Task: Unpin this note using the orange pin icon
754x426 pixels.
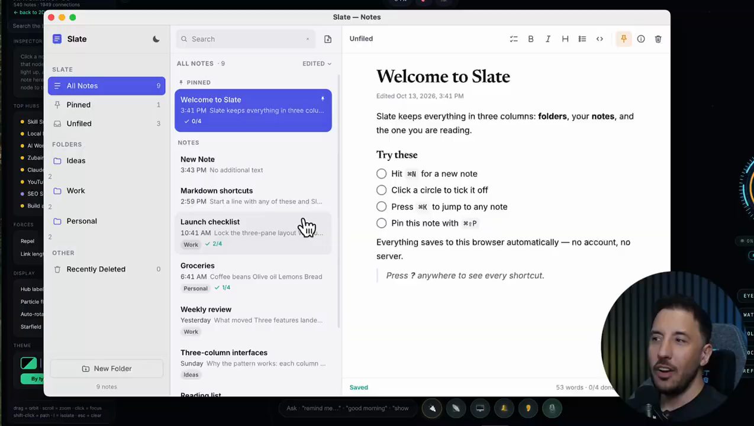Action: click(623, 39)
